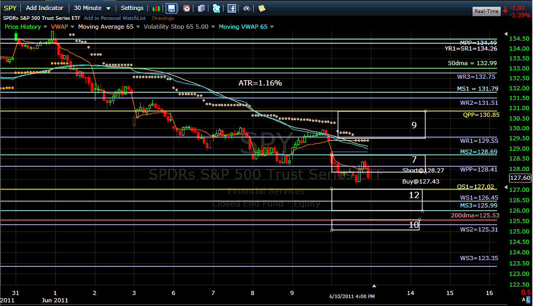
Task: Click the SPY ticker symbol field
Action: tap(10, 8)
